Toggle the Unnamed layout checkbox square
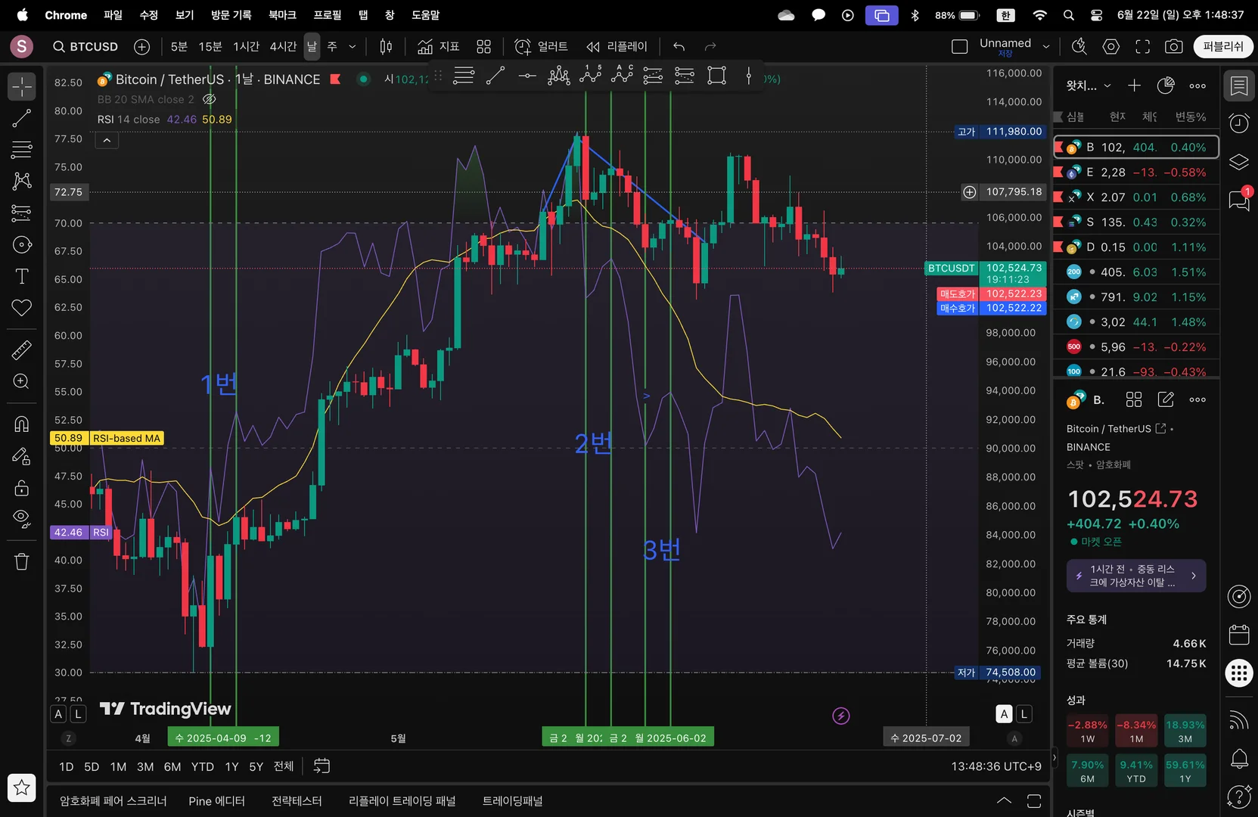 [x=960, y=47]
